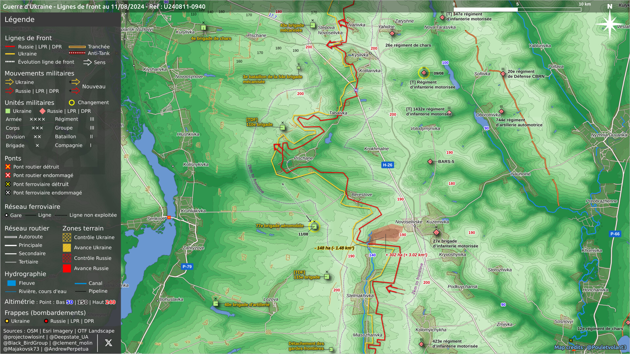Click the Avance Ukraine yellow legend swatch

point(67,248)
